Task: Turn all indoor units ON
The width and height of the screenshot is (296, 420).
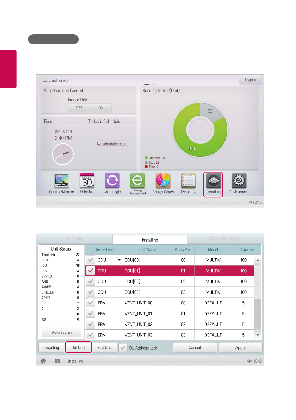Action: pos(100,108)
